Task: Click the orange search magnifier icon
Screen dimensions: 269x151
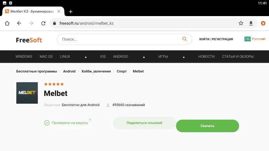Action: point(184,39)
